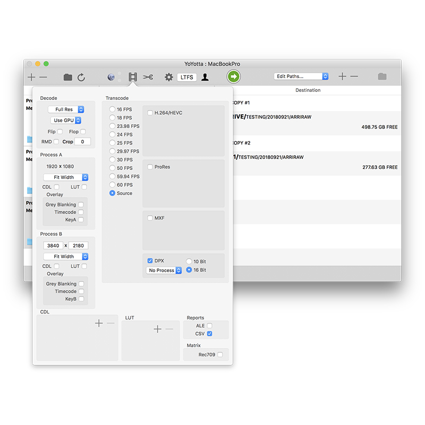
Task: Open the user profile silhouette icon
Action: [x=205, y=77]
